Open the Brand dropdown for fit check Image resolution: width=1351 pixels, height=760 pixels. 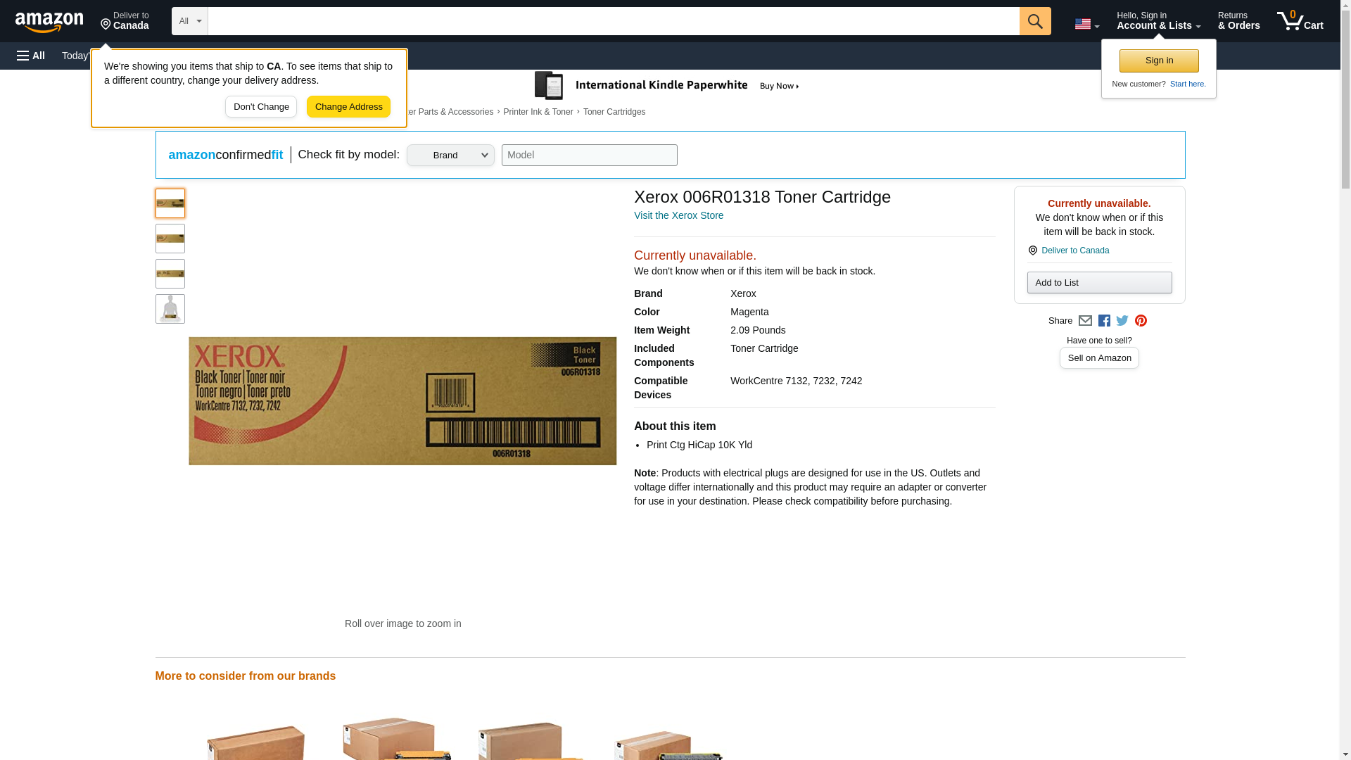[450, 156]
